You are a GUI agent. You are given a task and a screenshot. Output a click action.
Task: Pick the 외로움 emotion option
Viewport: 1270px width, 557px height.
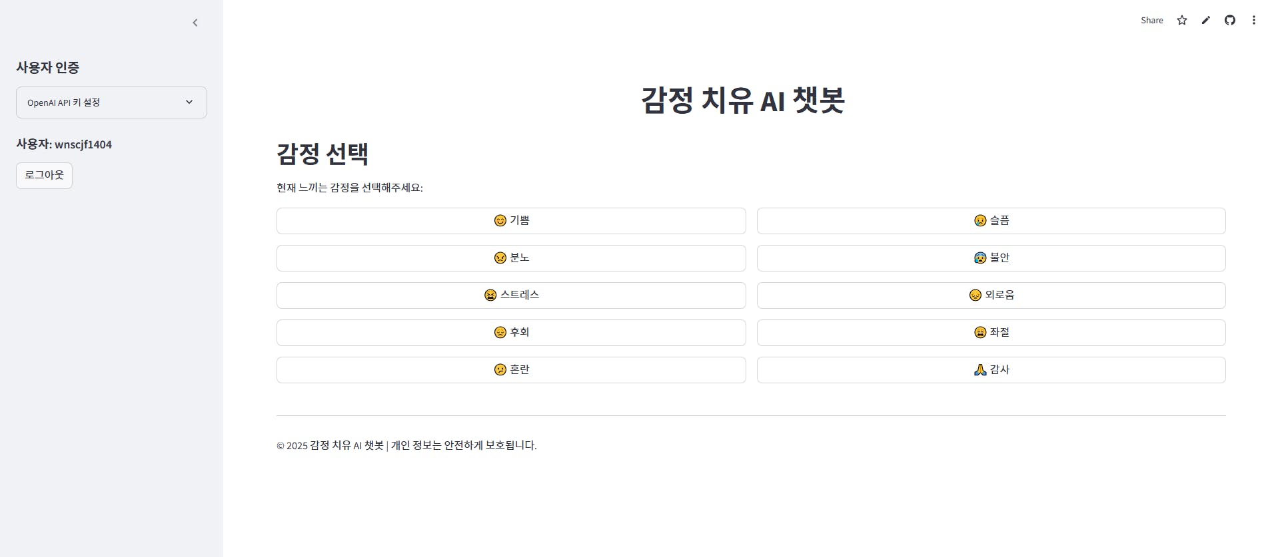(991, 295)
